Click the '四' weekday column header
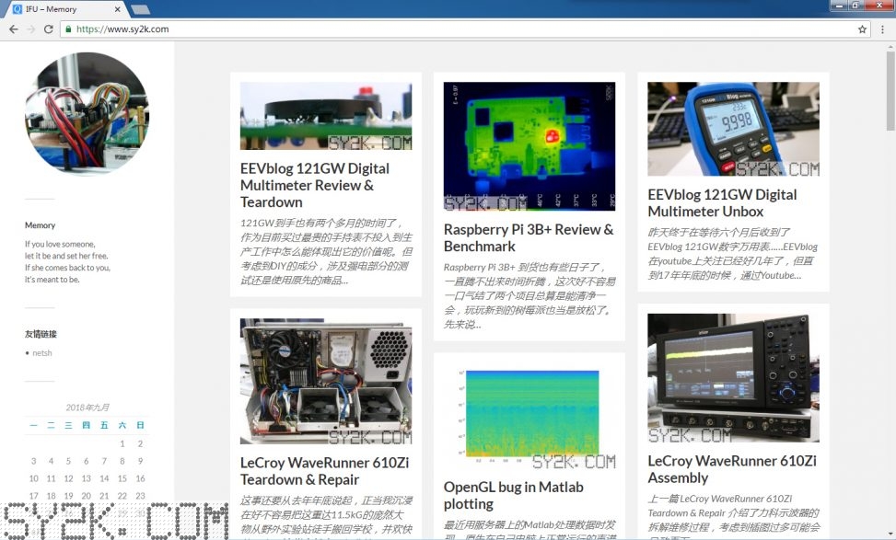Image resolution: width=896 pixels, height=540 pixels. tap(87, 425)
